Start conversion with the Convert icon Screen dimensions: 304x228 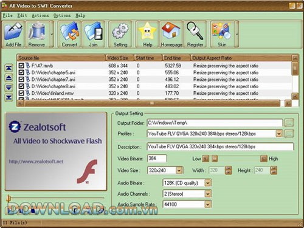69,34
